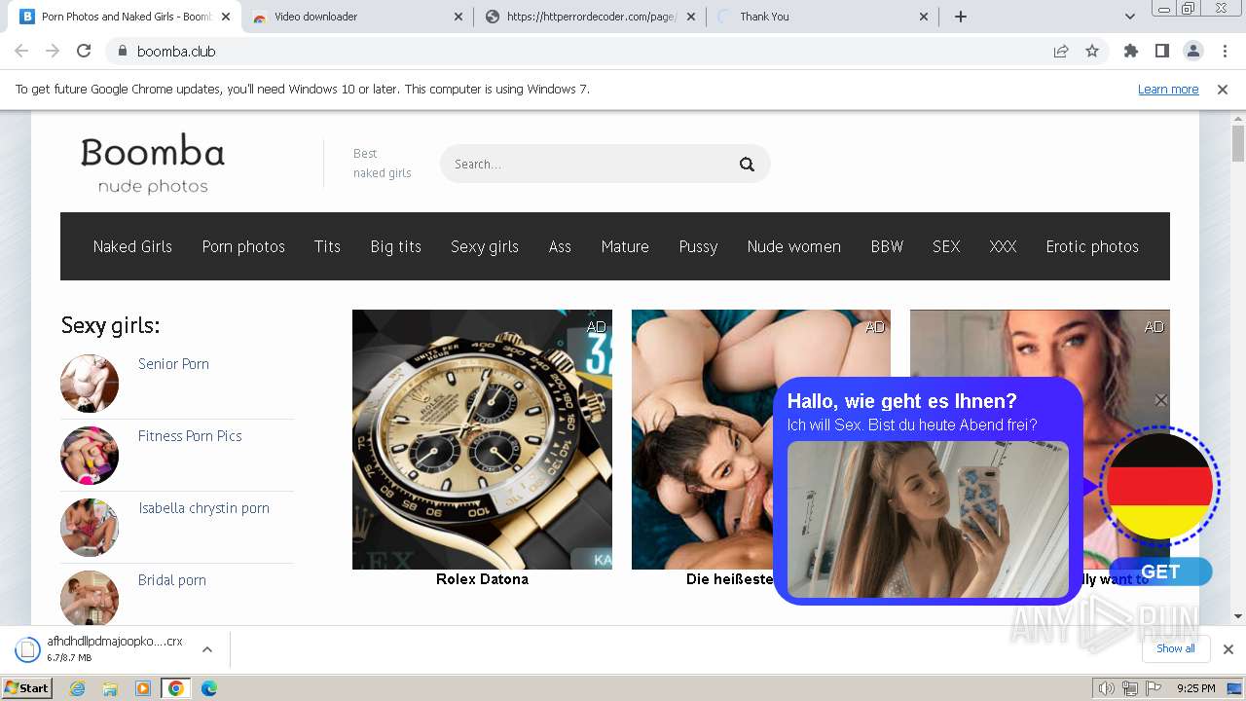Click the browser forward arrow
The height and width of the screenshot is (701, 1246).
[x=53, y=52]
